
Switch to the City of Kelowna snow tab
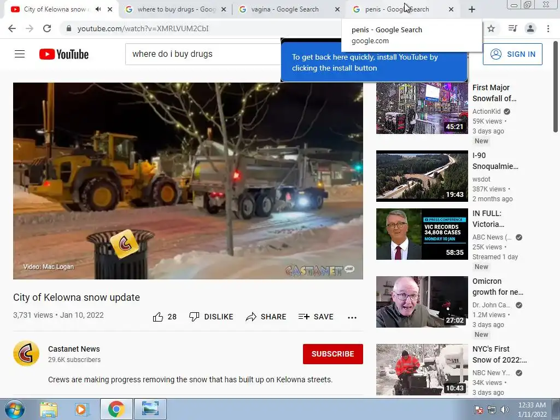pyautogui.click(x=54, y=9)
